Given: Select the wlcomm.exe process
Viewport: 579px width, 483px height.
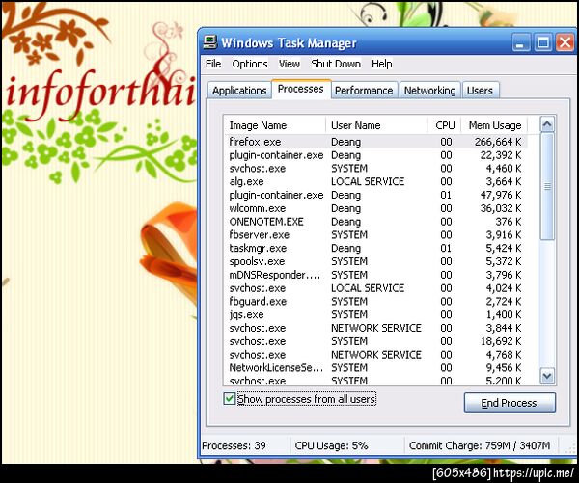Looking at the screenshot, I should coord(376,208).
